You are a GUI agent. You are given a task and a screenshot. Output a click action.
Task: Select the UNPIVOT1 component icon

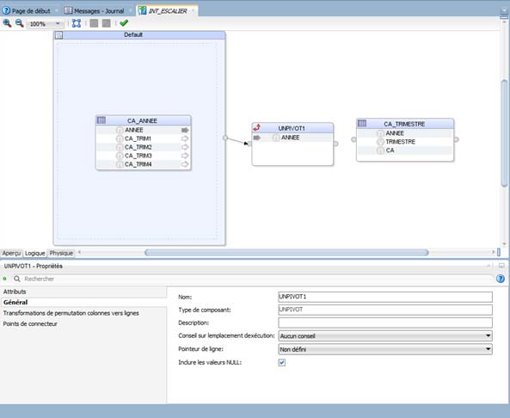pos(257,127)
